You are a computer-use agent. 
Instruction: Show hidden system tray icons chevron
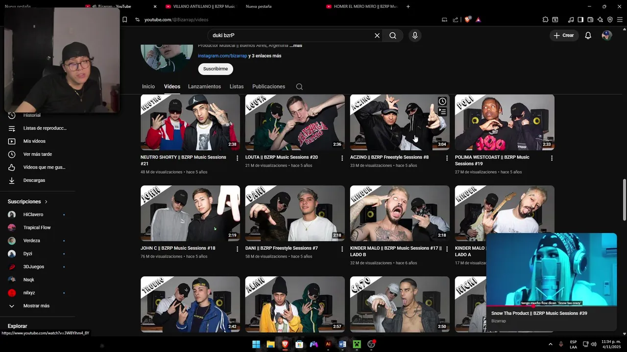coord(550,344)
